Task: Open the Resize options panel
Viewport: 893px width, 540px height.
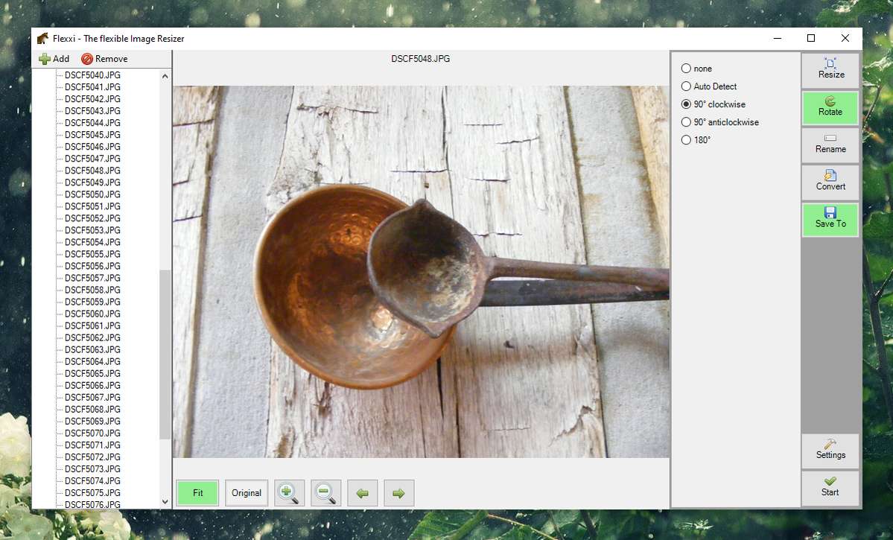Action: click(x=830, y=71)
